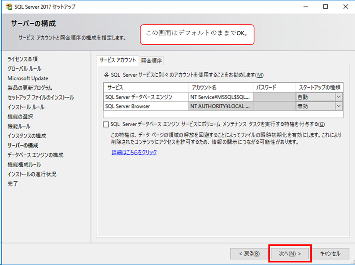The width and height of the screenshot is (355, 265).
Task: Click インストール ルール step in sidebar
Action: [x=26, y=107]
